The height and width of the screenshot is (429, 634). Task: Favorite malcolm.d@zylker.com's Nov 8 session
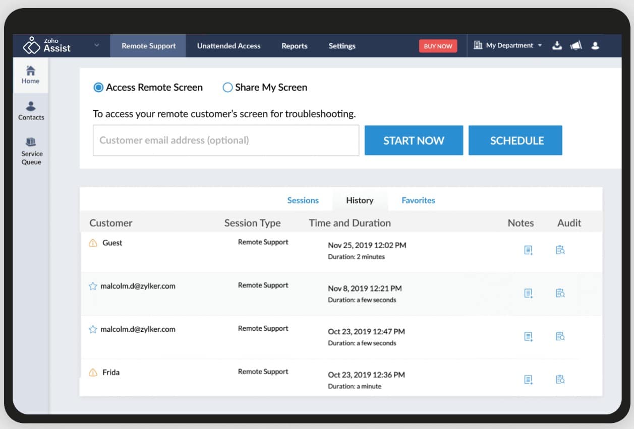pyautogui.click(x=93, y=285)
